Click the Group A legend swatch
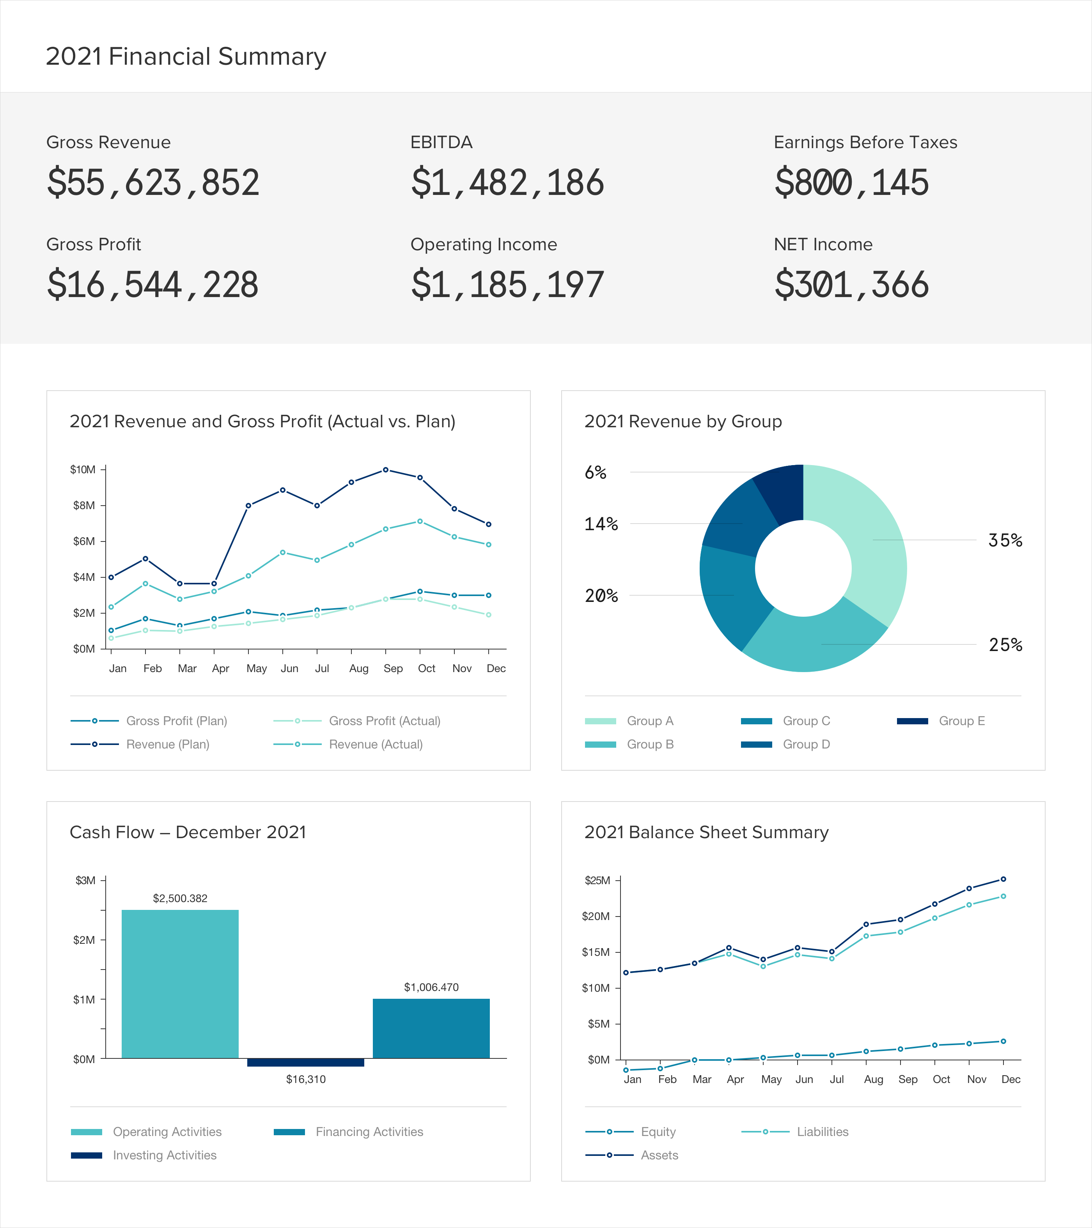The width and height of the screenshot is (1092, 1228). [600, 721]
